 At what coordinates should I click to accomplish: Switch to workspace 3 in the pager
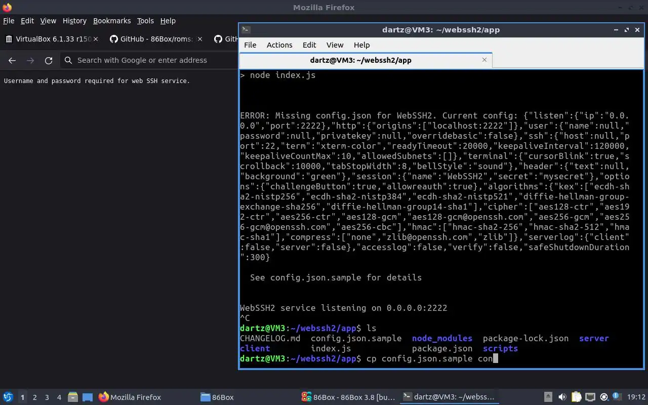tap(47, 397)
